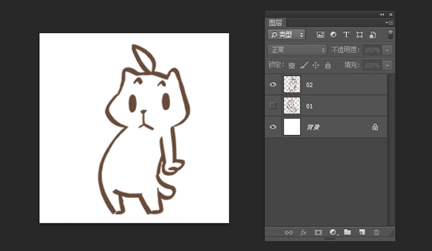Click the 不透明度 label
The width and height of the screenshot is (432, 251).
click(x=345, y=50)
